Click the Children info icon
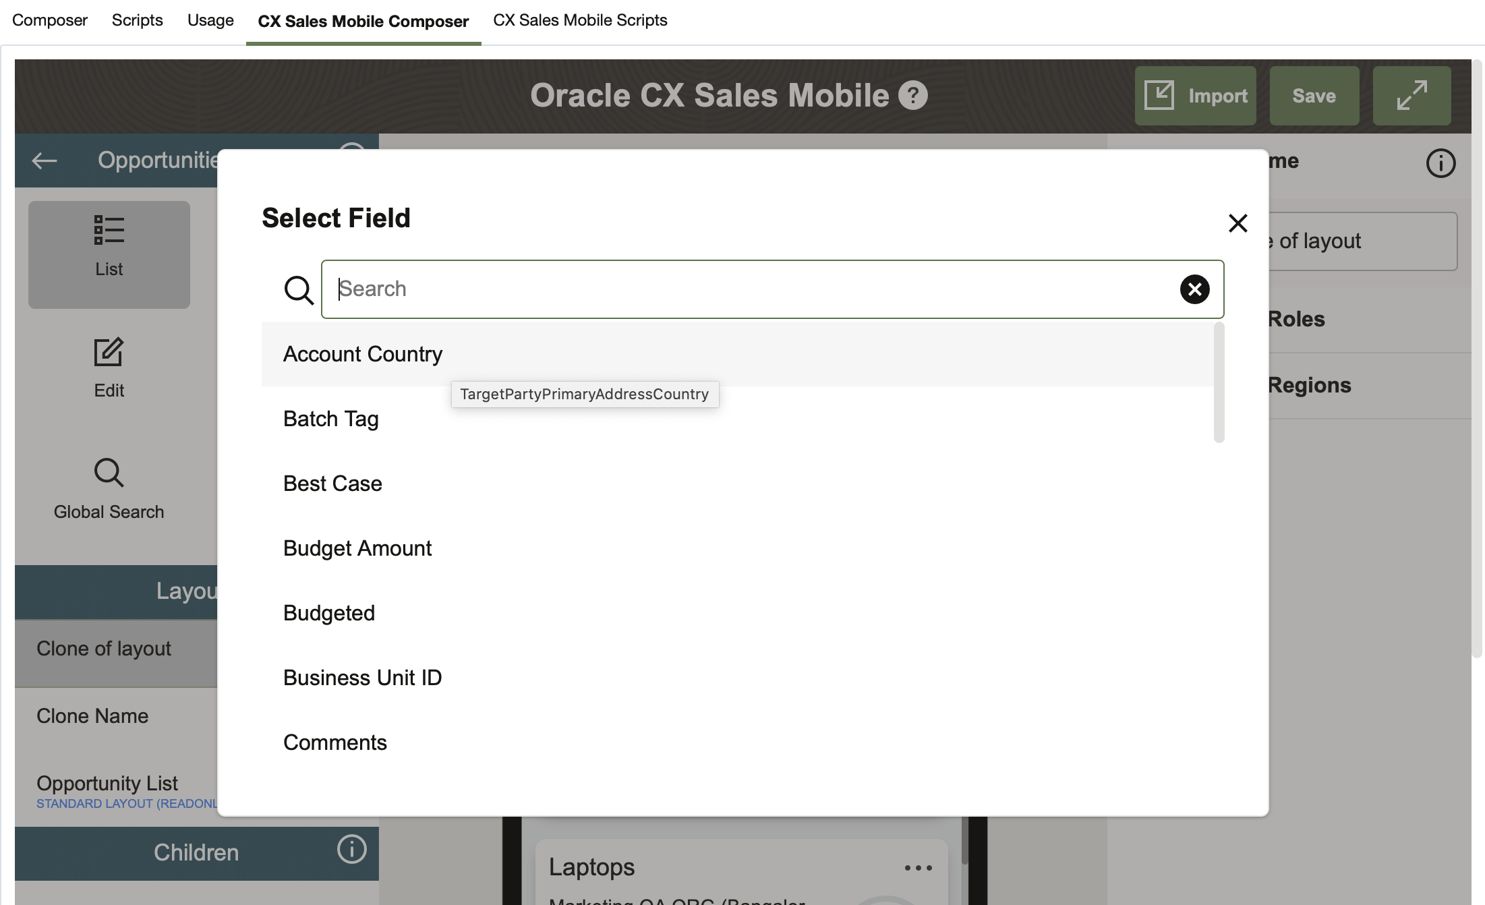Viewport: 1485px width, 905px height. pos(351,850)
